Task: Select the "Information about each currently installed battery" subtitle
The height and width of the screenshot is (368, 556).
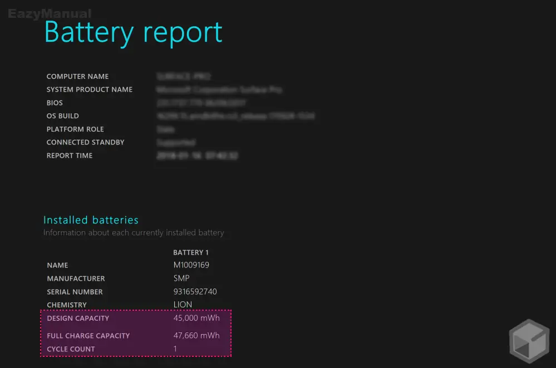Action: [134, 233]
